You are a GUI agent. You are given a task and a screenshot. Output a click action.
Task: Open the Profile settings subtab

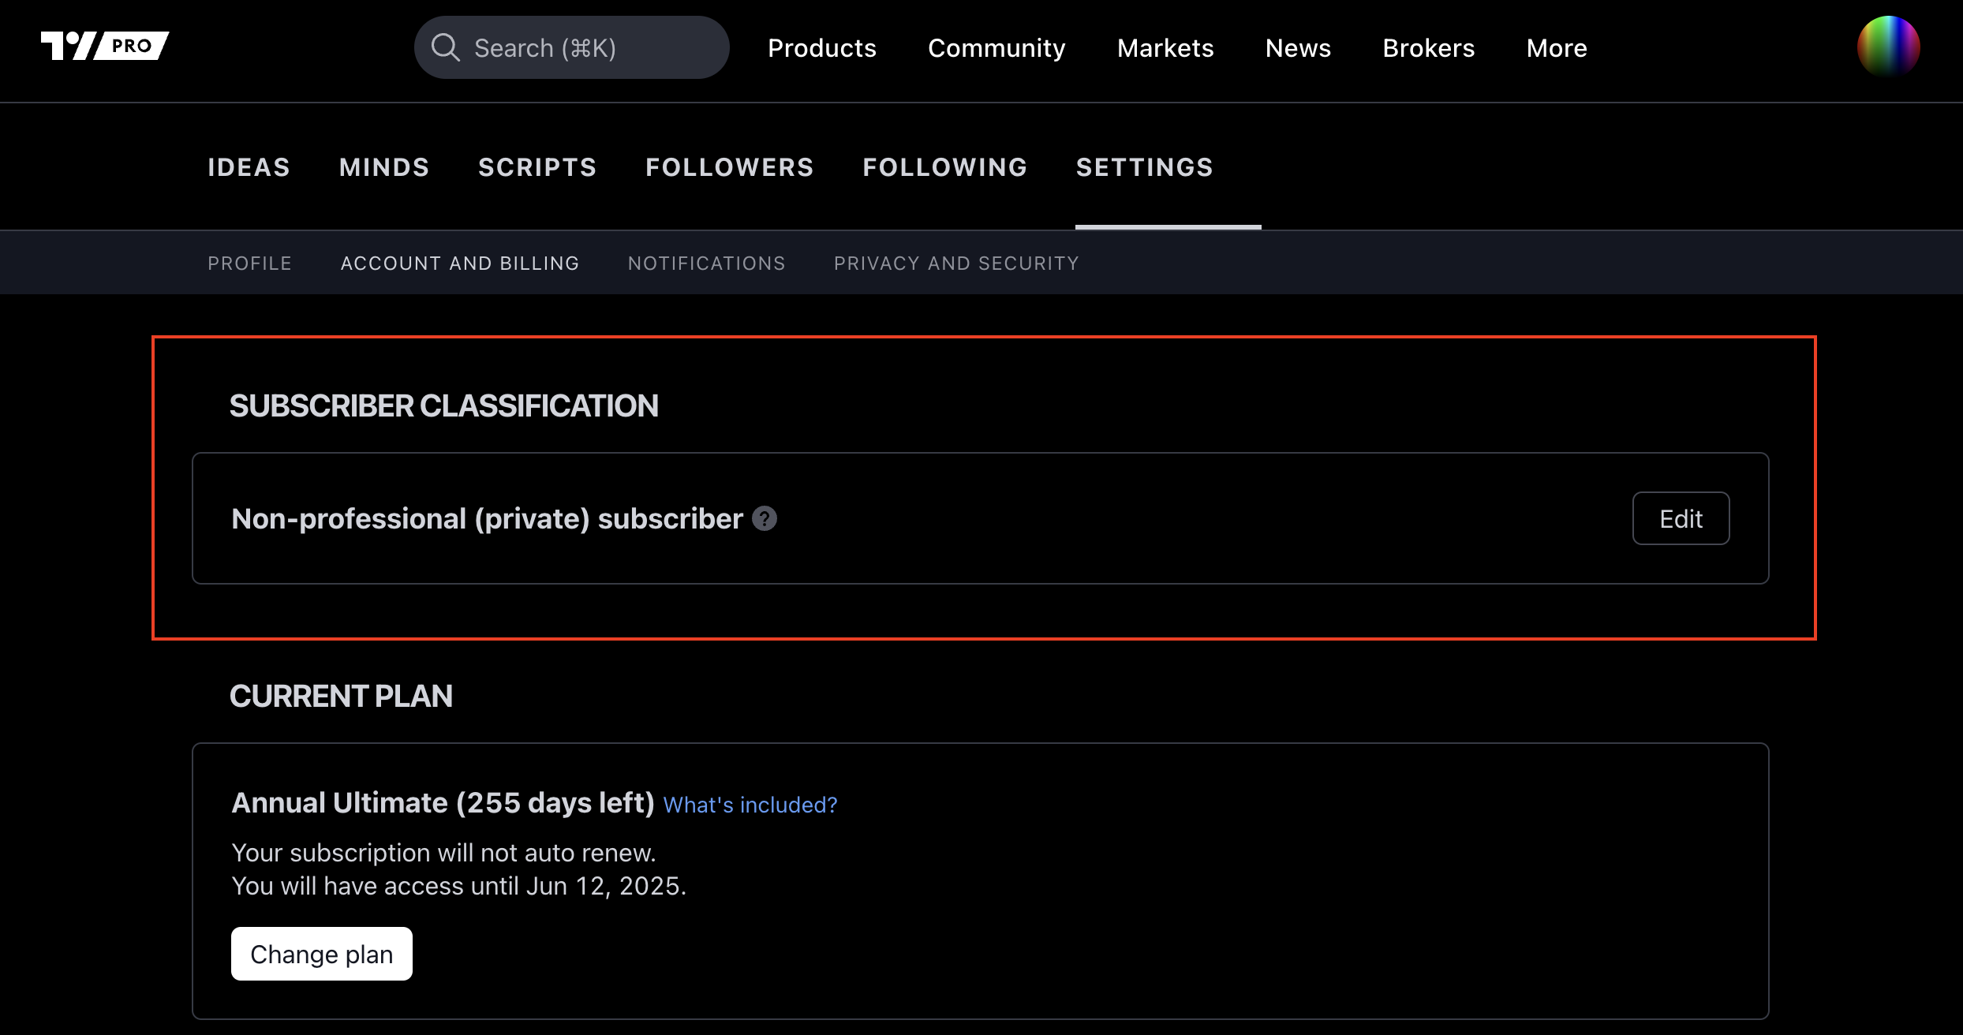[249, 263]
